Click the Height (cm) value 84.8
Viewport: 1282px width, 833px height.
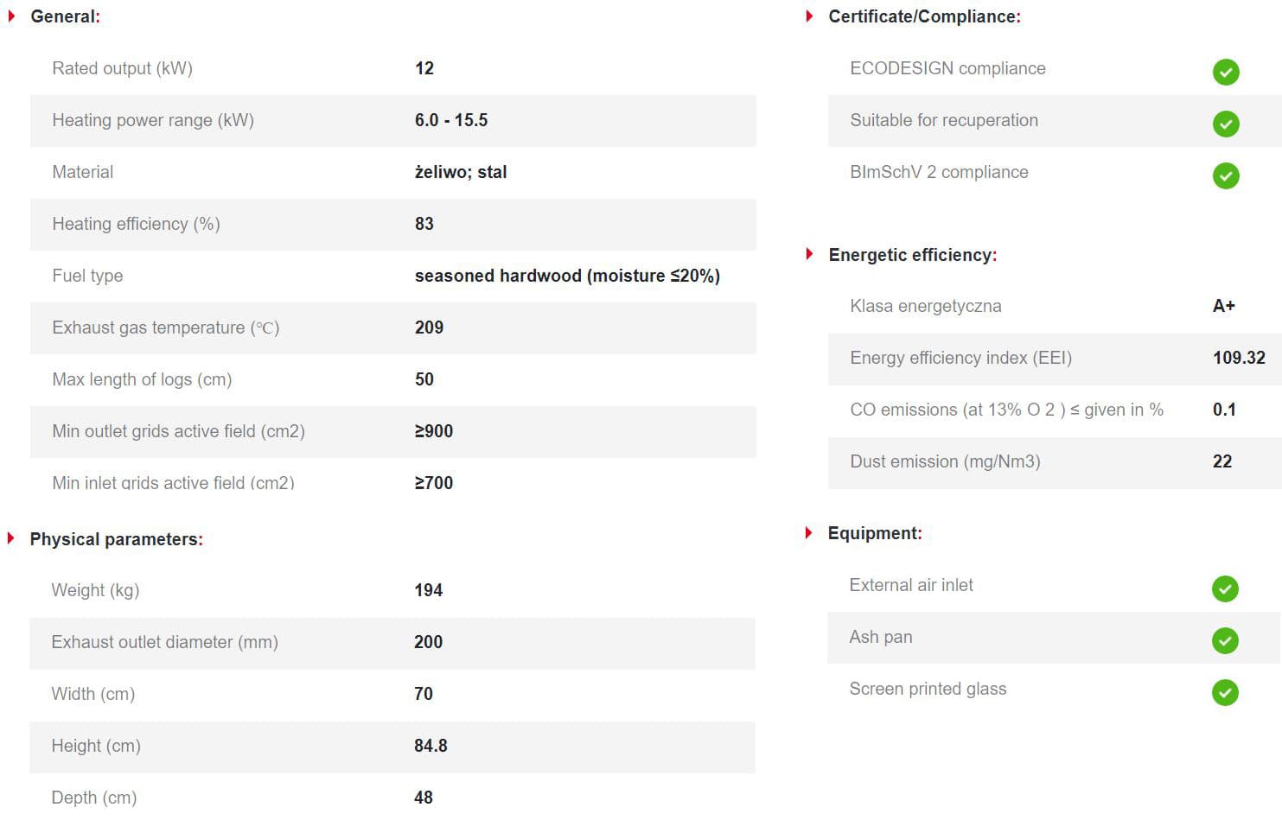(431, 746)
